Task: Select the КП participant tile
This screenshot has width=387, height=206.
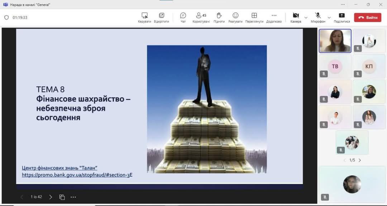Action: pyautogui.click(x=369, y=66)
